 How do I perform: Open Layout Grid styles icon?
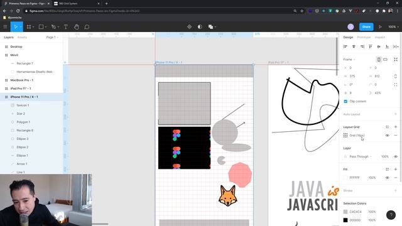[387, 127]
